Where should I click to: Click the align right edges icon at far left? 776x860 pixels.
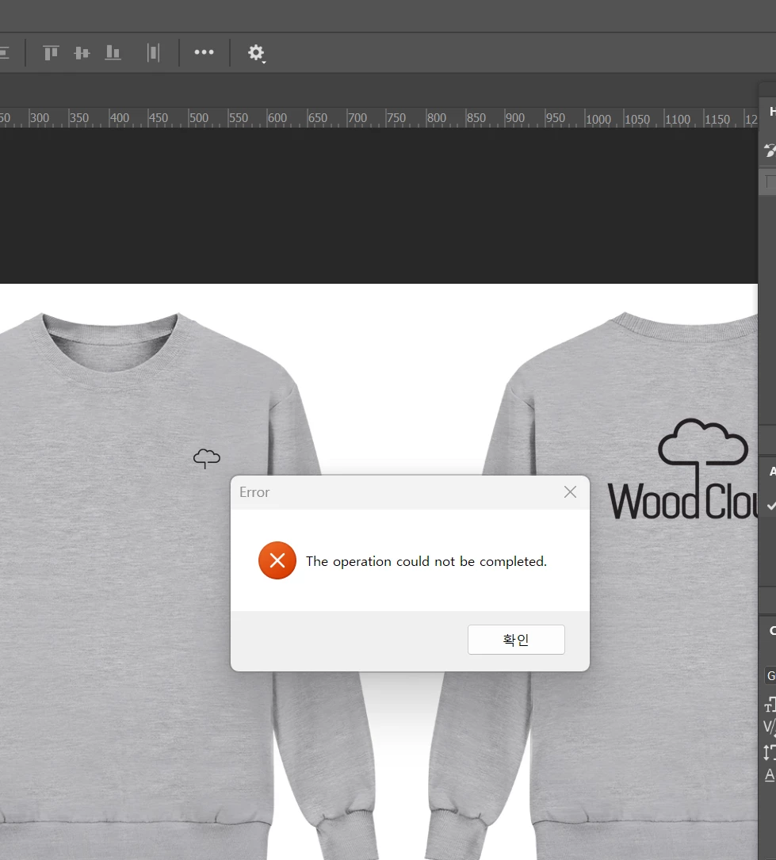(x=5, y=52)
